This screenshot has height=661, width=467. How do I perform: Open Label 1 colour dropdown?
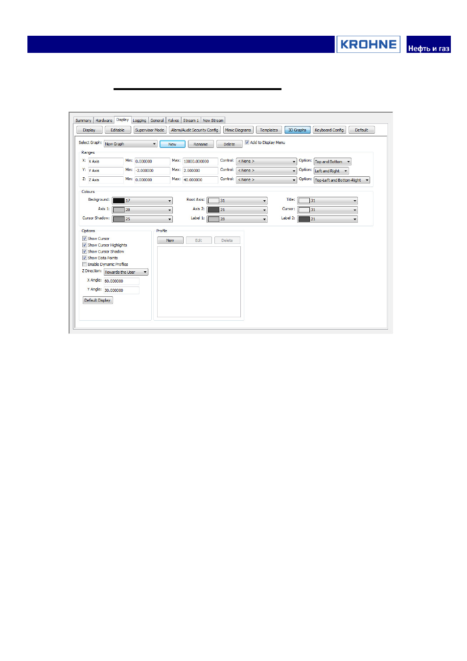pos(237,219)
